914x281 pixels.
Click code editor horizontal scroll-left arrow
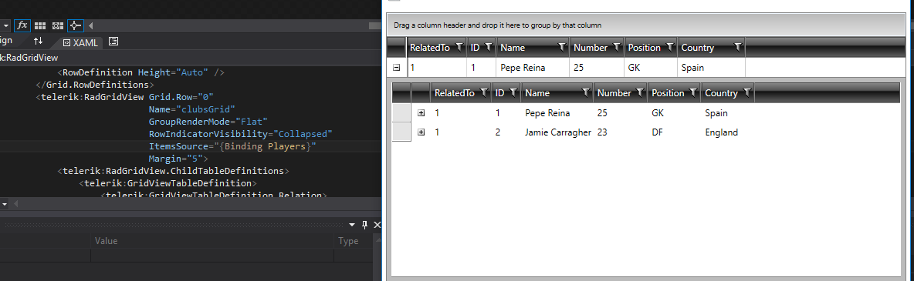(x=15, y=203)
